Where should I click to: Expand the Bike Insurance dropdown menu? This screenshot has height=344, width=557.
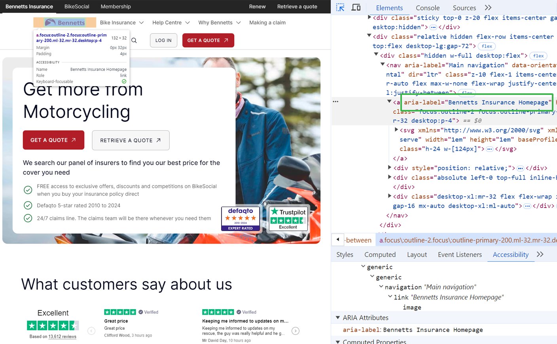pos(122,23)
